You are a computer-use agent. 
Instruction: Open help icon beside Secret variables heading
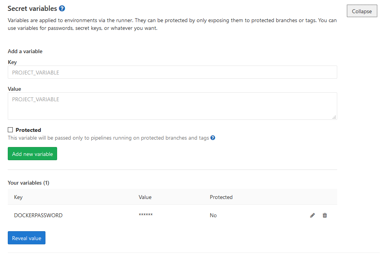click(62, 9)
